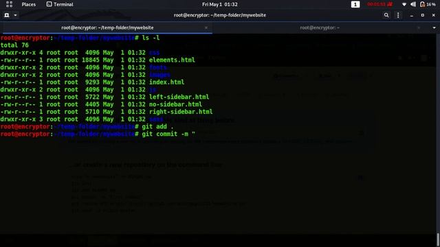Screen dimensions: 440x247
Task: Minimize the terminal window
Action: click(412, 15)
